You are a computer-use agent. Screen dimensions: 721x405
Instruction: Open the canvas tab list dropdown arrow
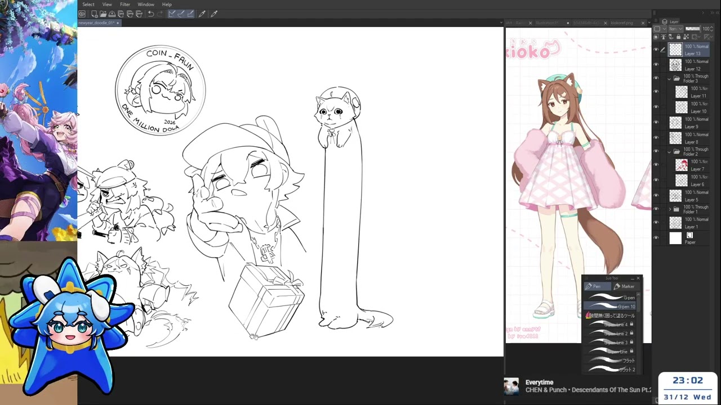pos(501,22)
